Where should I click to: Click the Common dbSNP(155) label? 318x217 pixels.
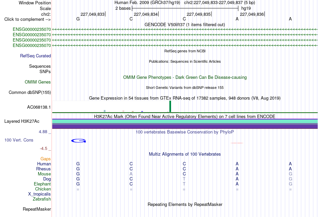click(x=29, y=93)
